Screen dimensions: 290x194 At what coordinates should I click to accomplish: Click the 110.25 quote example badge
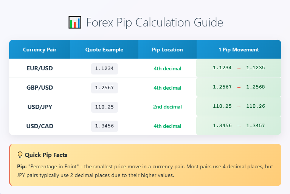point(104,107)
